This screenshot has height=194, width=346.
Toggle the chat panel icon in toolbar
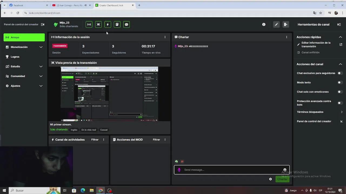127,25
